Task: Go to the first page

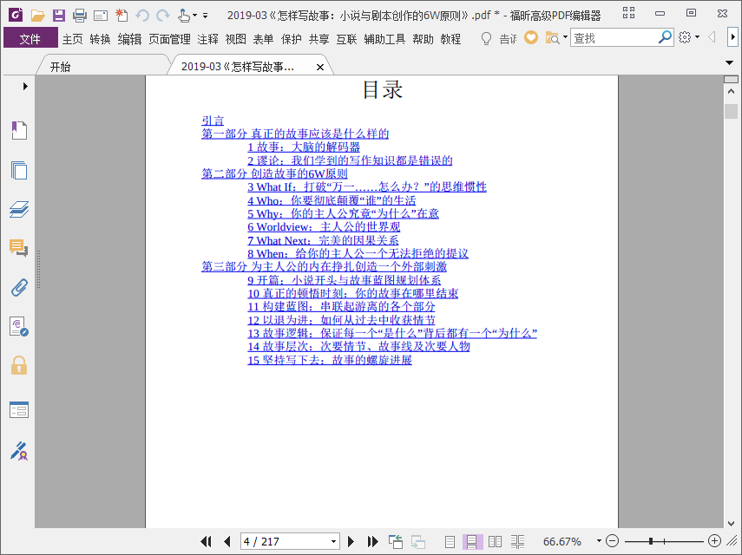Action: click(206, 541)
